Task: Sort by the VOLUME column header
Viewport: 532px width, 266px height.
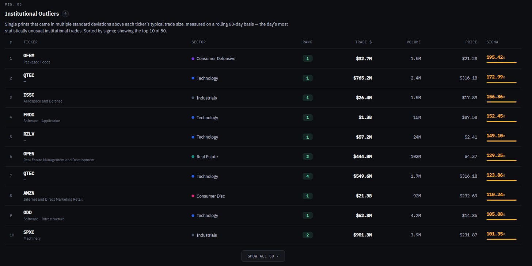Action: (414, 42)
